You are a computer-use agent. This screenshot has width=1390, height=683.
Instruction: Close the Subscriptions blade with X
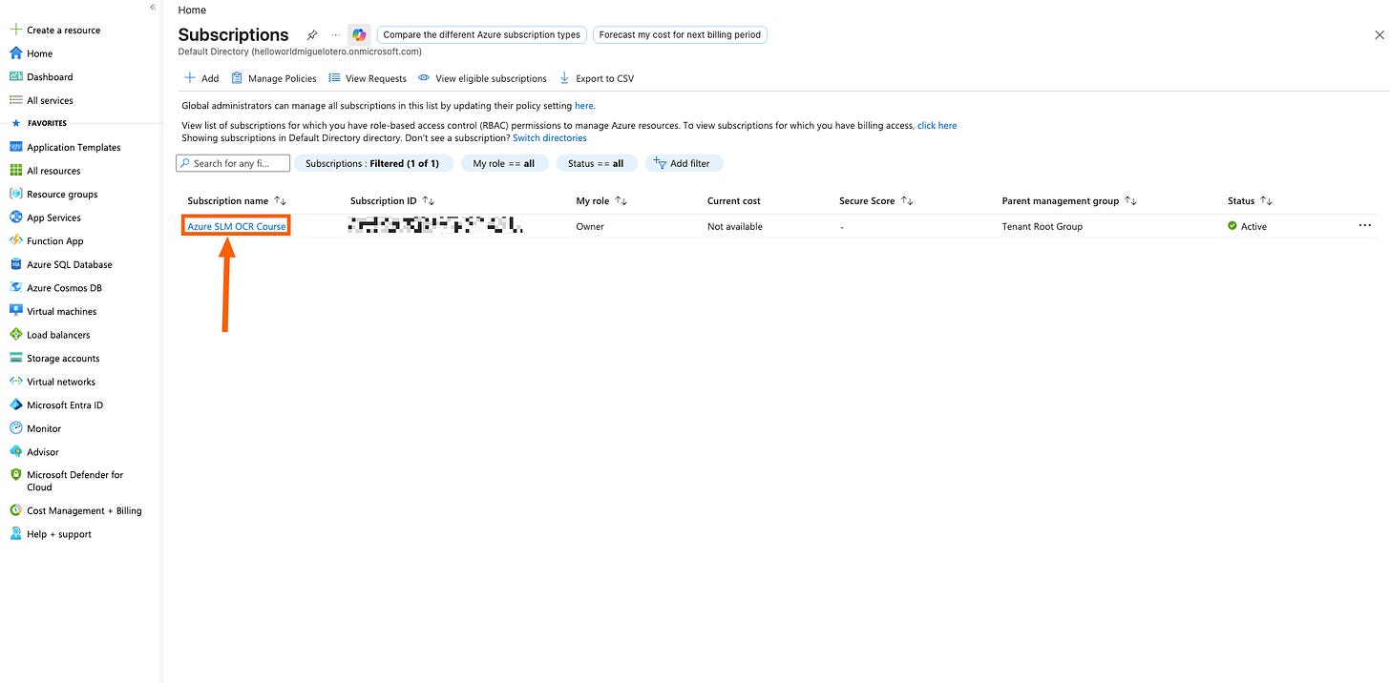pos(1379,34)
